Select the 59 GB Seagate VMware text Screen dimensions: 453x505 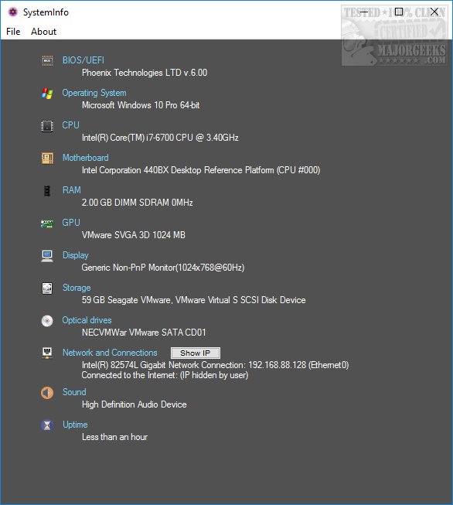point(193,300)
